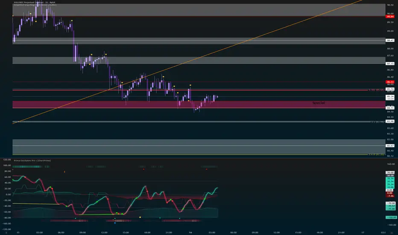This screenshot has height=235, width=398.
Task: Click the 83.98 price level label
Action: pos(390,121)
